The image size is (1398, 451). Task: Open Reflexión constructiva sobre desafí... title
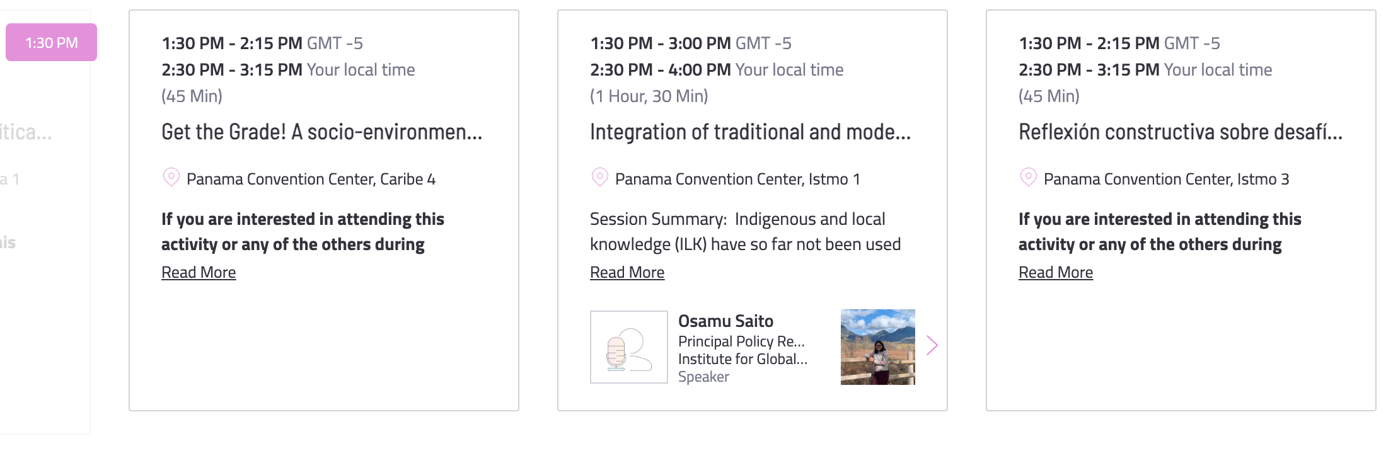pos(1181,132)
